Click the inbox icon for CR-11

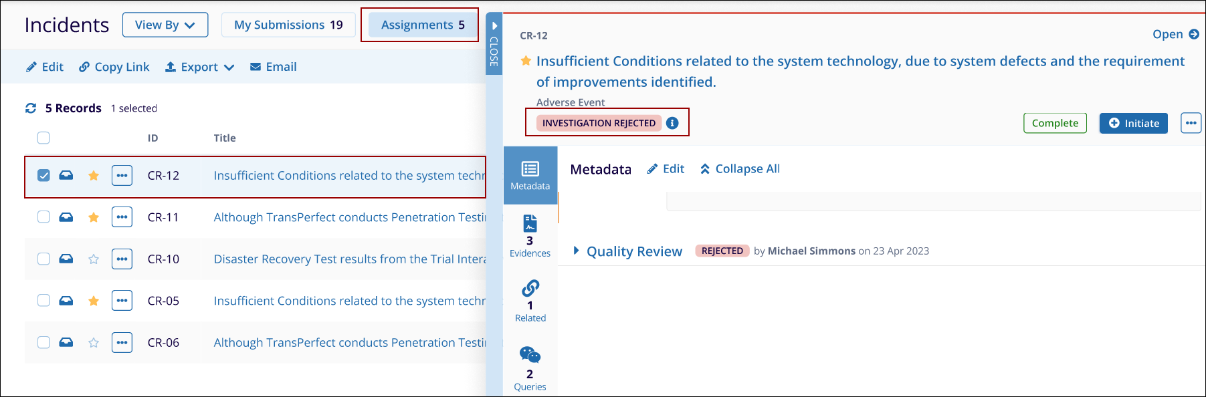click(x=66, y=217)
